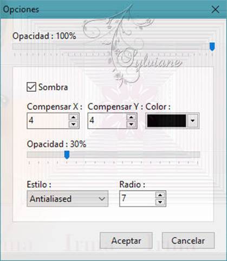This screenshot has height=261, width=227.
Task: Uncheck the Sombra checkbox
Action: point(31,87)
